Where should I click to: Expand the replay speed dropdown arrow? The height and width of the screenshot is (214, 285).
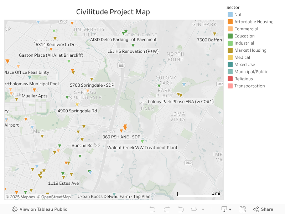pos(203,209)
